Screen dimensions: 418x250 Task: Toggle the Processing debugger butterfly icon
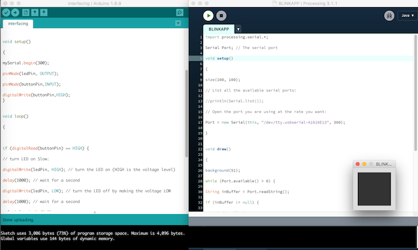click(389, 16)
